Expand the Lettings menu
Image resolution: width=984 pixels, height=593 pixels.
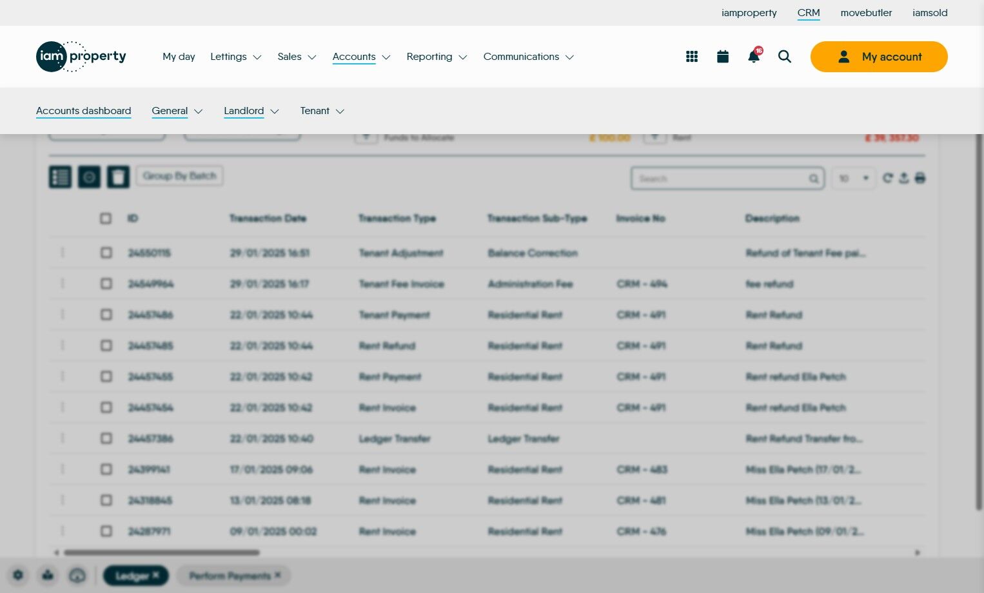tap(236, 57)
